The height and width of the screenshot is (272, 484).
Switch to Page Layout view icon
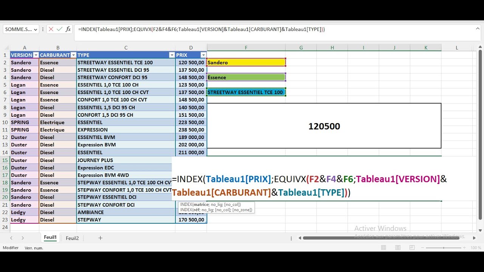pyautogui.click(x=397, y=248)
